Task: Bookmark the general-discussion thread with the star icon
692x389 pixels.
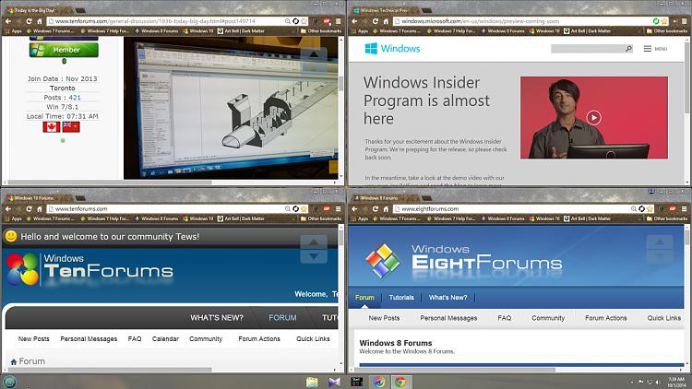Action: click(304, 21)
